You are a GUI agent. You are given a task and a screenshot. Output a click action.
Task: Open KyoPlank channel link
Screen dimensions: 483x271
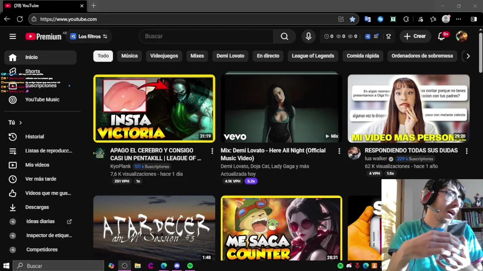[x=120, y=166]
